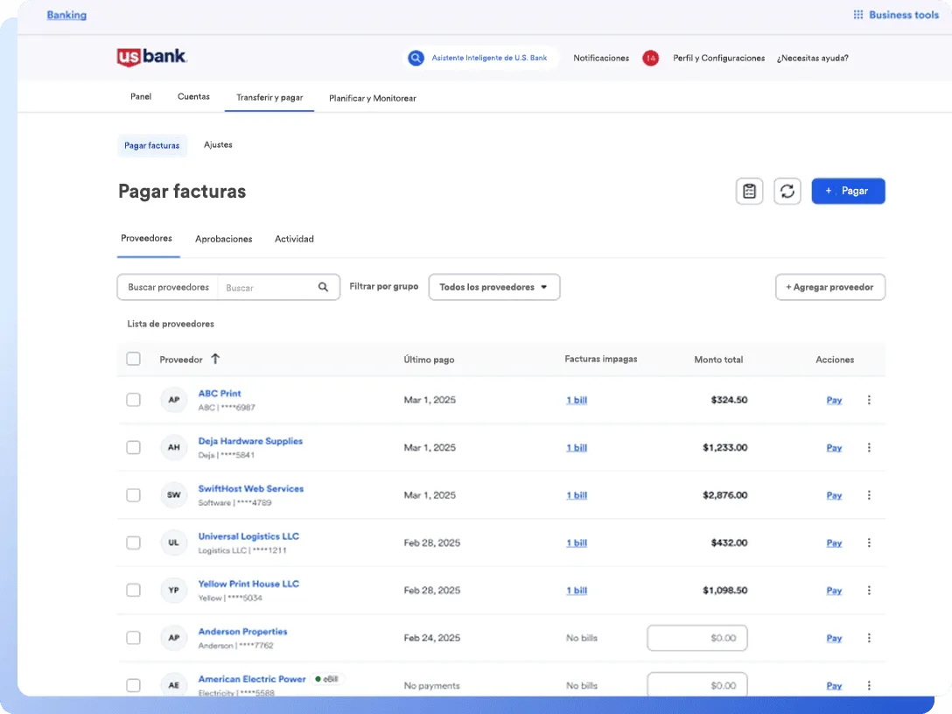Image resolution: width=952 pixels, height=714 pixels.
Task: Click the magnifying glass in supplier search box
Action: coord(323,287)
